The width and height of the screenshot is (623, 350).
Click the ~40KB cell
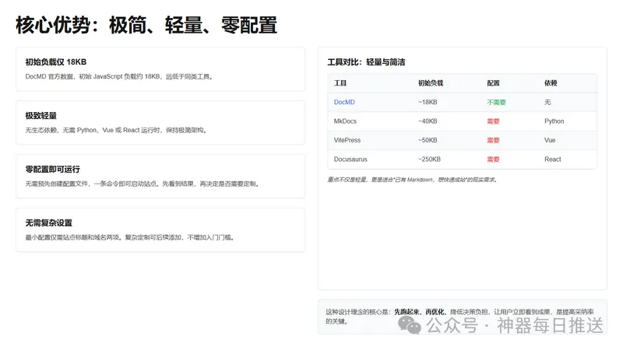point(428,121)
